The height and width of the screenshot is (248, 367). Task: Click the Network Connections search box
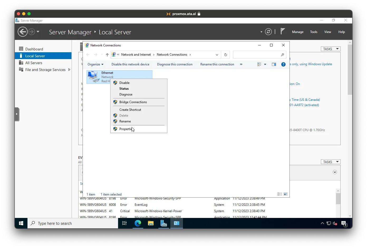click(260, 55)
